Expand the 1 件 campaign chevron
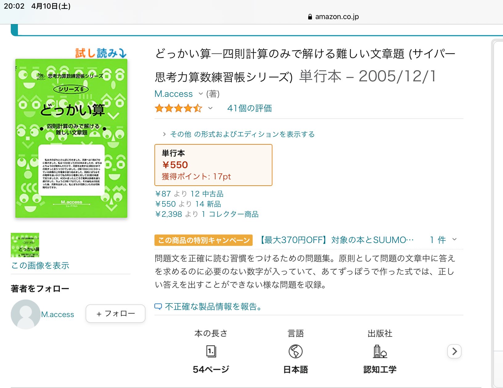 454,239
